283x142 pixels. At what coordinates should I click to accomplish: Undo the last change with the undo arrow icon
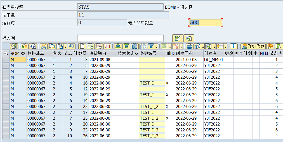pos(72,46)
